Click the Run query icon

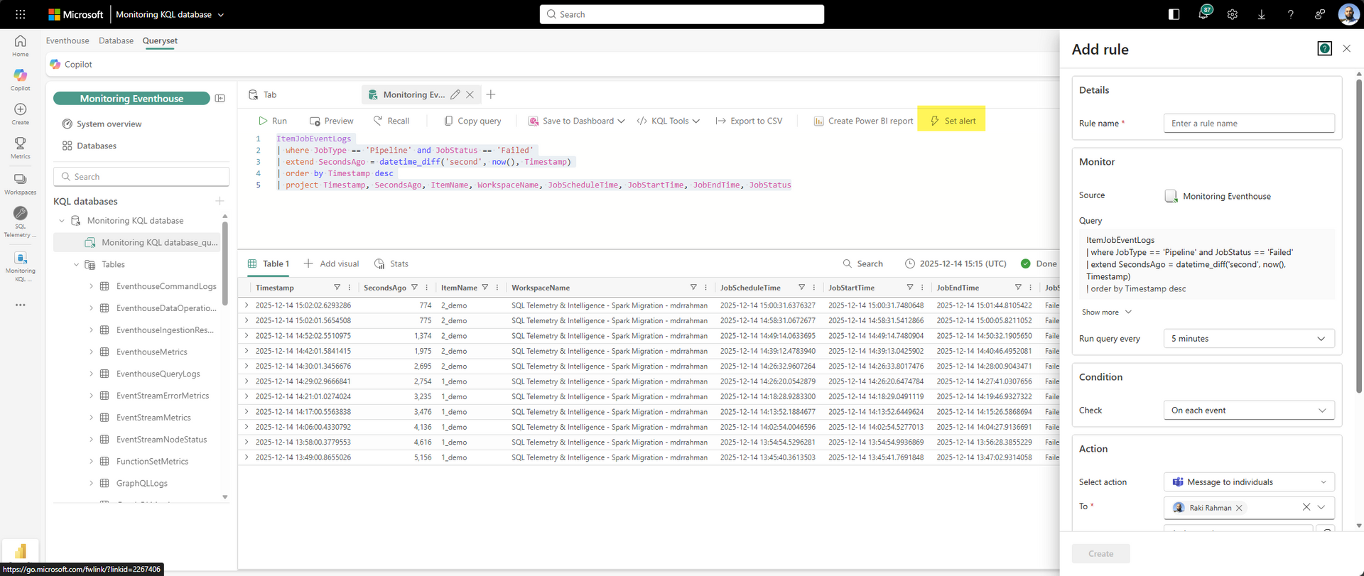[263, 121]
